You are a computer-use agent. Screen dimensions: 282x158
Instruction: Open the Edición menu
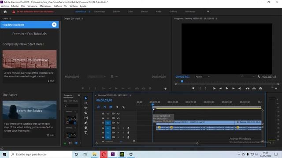(x=15, y=6)
